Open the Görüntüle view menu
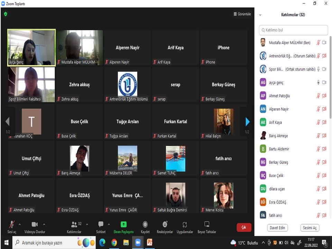332x249 pixels. [242, 14]
